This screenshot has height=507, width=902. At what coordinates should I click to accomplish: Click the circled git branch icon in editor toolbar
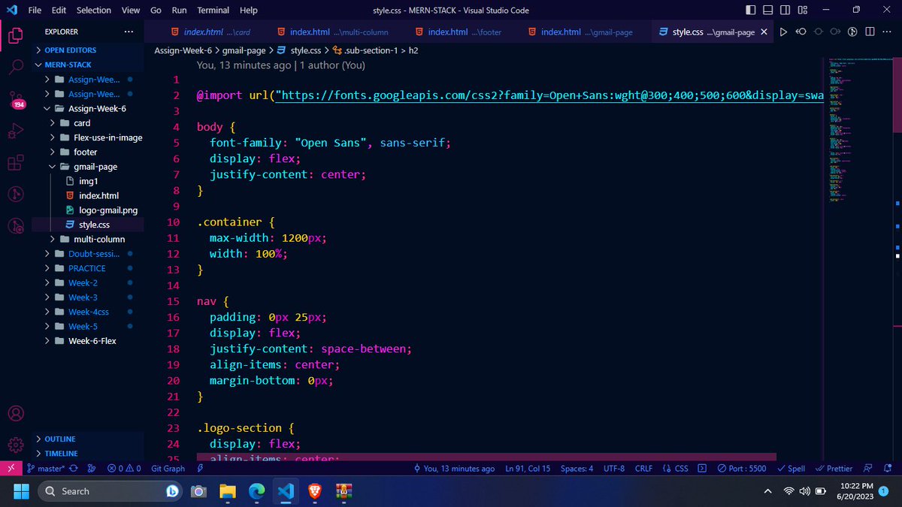(x=853, y=32)
